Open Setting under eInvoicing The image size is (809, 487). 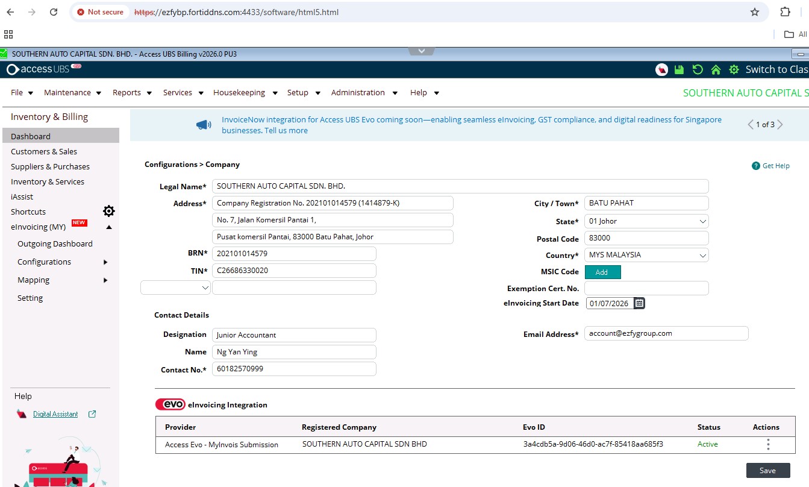(30, 298)
